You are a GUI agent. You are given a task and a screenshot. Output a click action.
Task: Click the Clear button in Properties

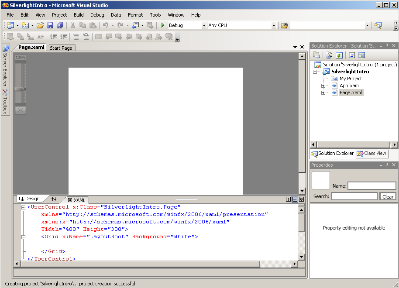pyautogui.click(x=388, y=196)
